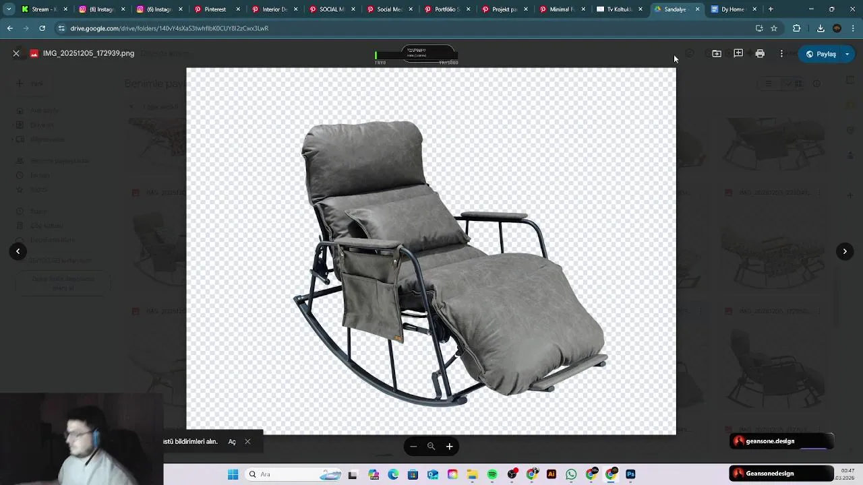Open the dropdown arrow beside Paylaş
863x485 pixels.
tap(847, 54)
